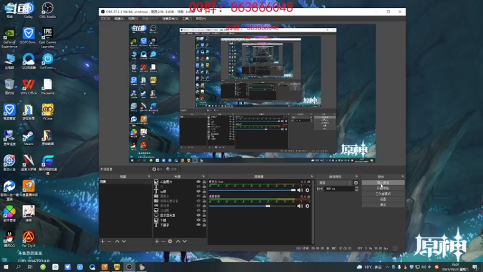Open the 编辑 (Edit) menu
The image size is (483, 272).
(119, 19)
